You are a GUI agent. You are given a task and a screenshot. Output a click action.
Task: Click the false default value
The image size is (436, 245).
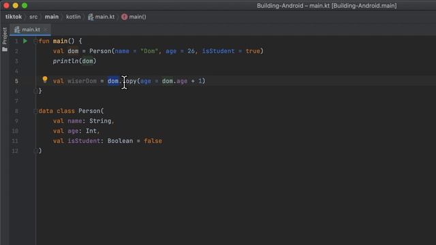click(x=153, y=141)
